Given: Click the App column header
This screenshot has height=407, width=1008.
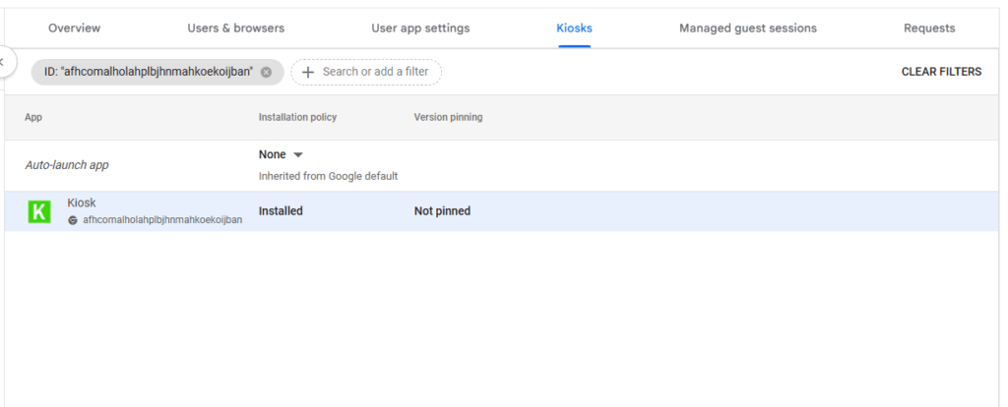Looking at the screenshot, I should tap(33, 117).
